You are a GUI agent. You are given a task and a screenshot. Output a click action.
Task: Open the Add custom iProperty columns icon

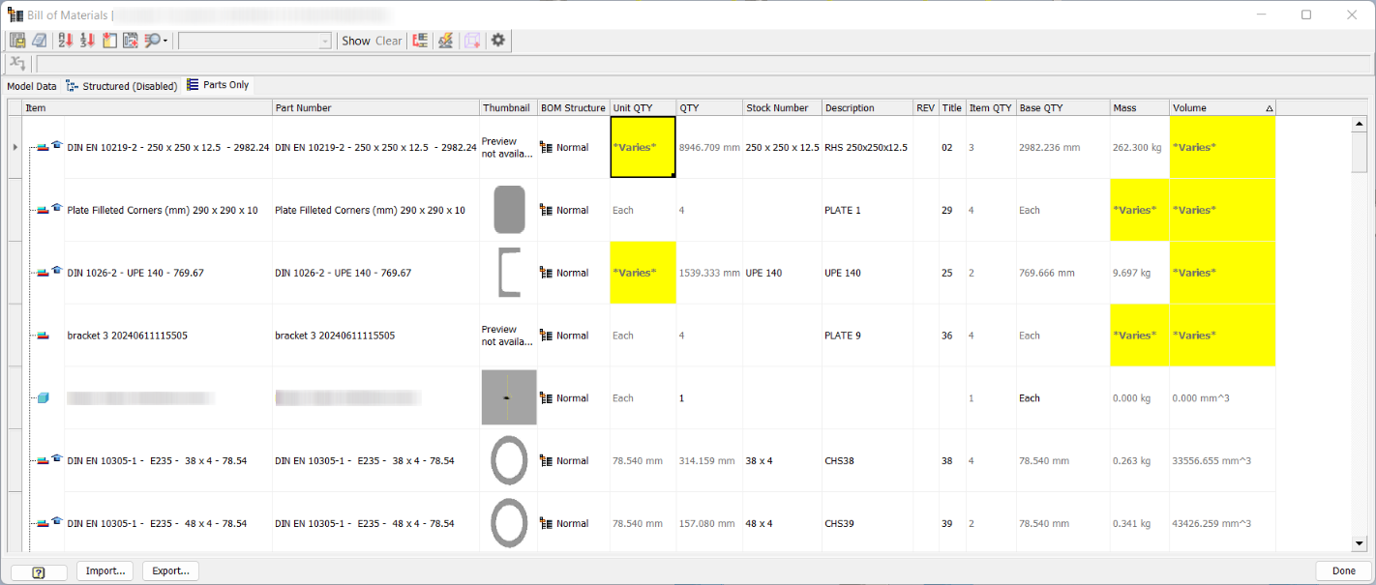(x=131, y=41)
